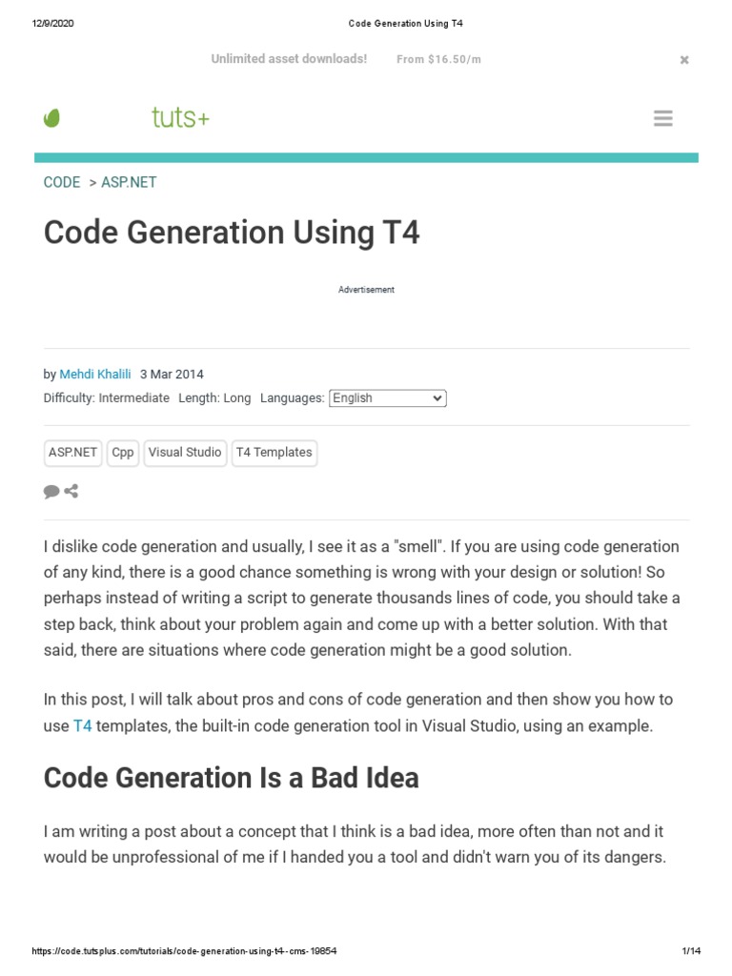Viewport: 732px width, 976px height.
Task: Follow the T4 link in the paragraph
Action: (83, 726)
